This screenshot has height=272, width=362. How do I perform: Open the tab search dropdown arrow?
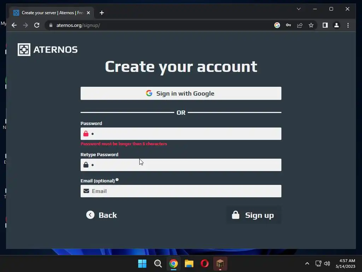[298, 9]
